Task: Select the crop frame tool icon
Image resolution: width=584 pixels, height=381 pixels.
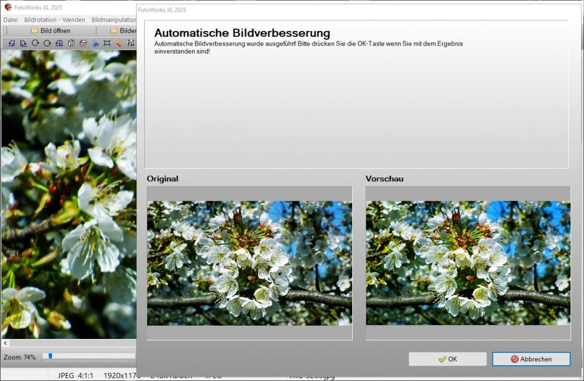Action: coord(107,43)
